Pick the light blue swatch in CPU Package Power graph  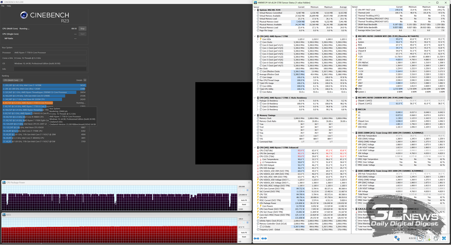pyautogui.click(x=244, y=190)
